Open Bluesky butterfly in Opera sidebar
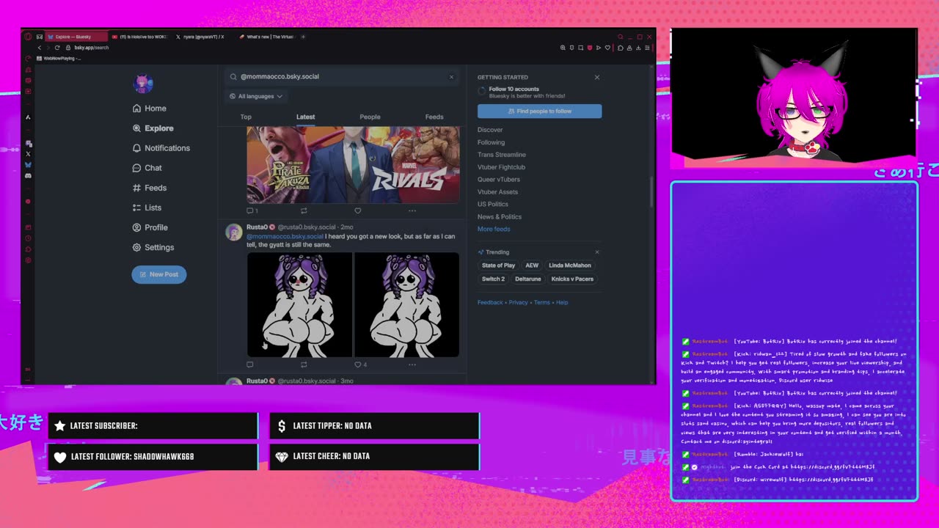 click(28, 165)
